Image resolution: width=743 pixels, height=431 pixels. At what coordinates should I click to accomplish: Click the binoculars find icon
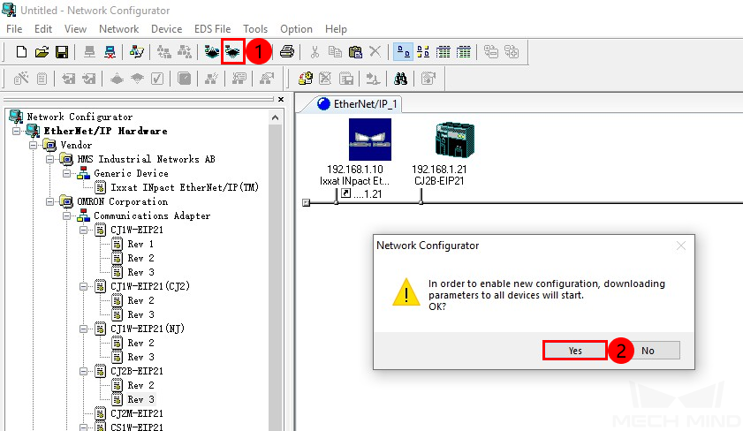click(x=400, y=79)
